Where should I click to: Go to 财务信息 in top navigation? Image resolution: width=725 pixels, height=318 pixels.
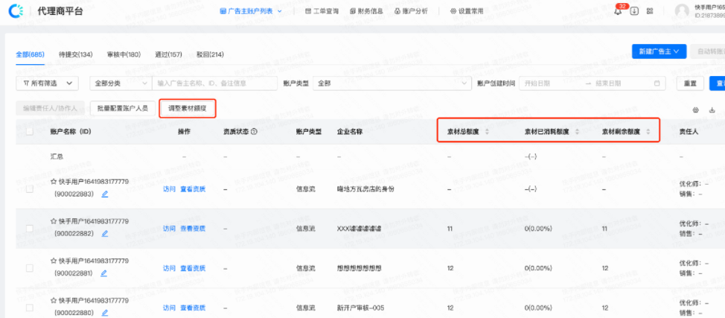[x=367, y=11]
